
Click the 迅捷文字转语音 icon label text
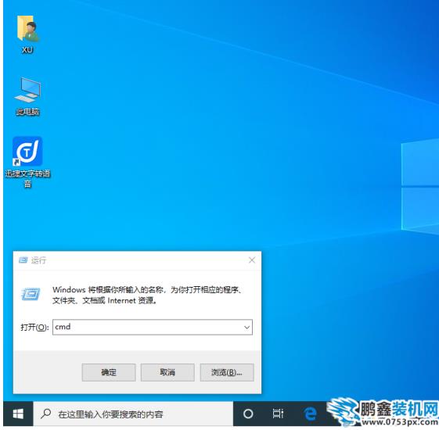[x=27, y=178]
